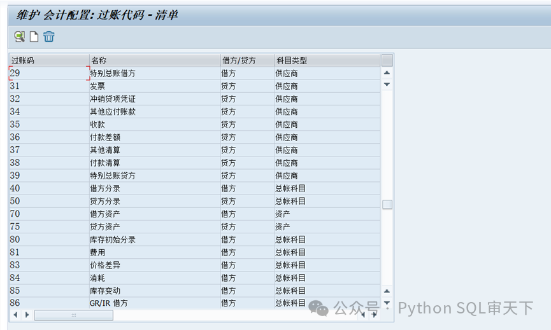Select posting key 29 cell
Screen dimensions: 551x330
[x=48, y=74]
